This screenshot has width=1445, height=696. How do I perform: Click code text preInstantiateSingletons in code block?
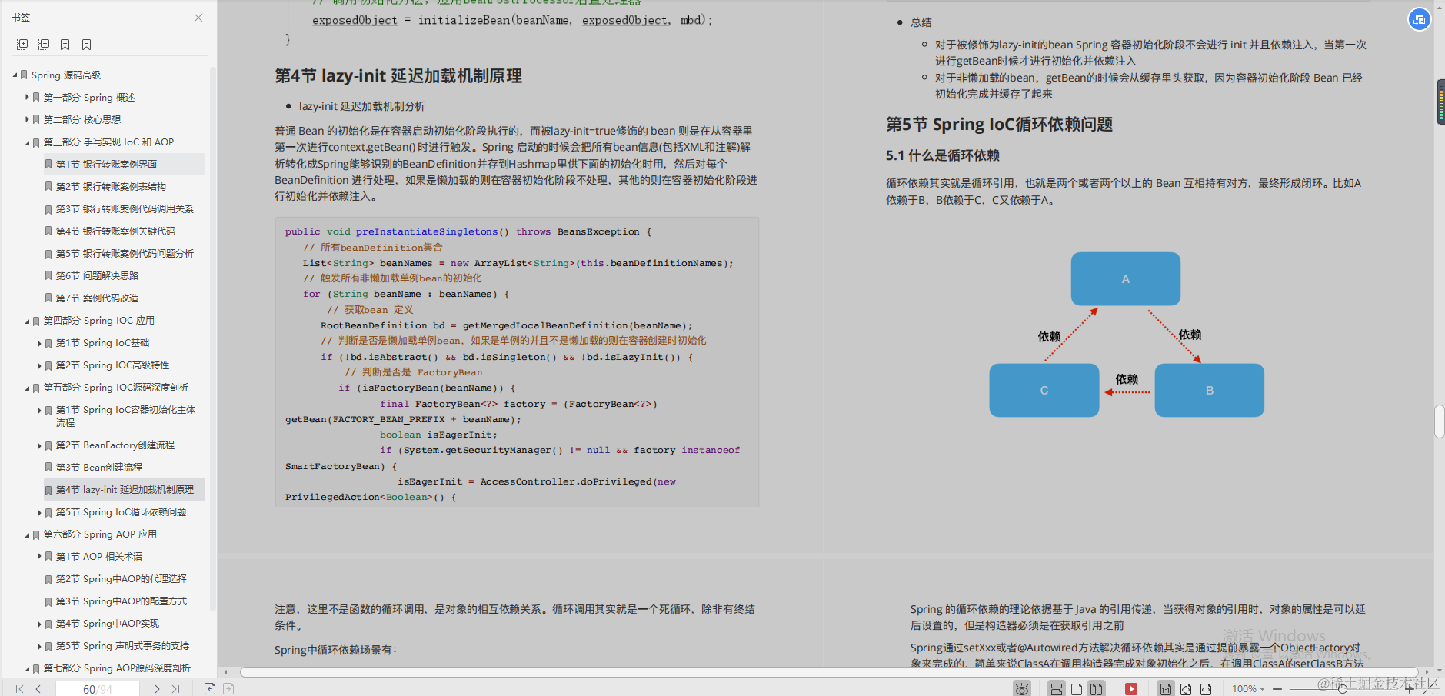[x=427, y=231]
